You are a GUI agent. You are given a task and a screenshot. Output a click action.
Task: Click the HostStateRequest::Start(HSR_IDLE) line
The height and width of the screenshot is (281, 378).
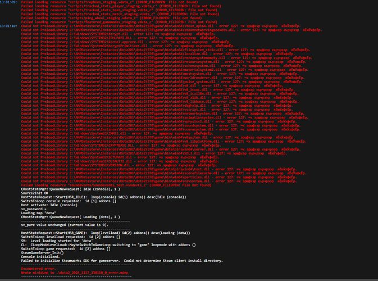pyautogui.click(x=103, y=197)
